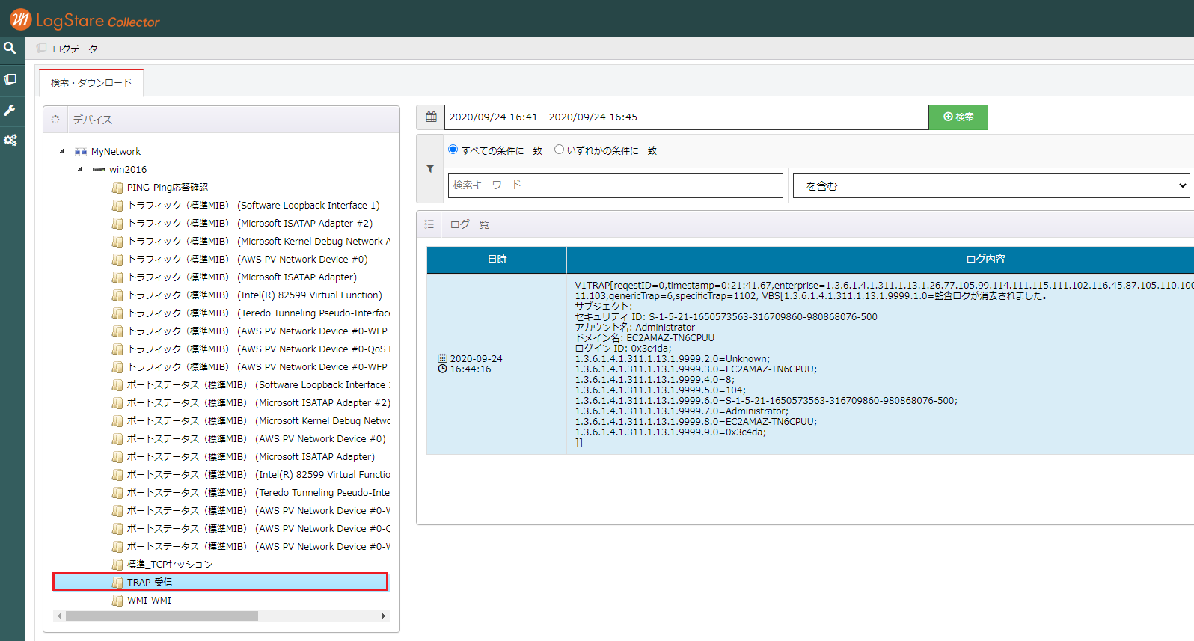Select トラフィック AWS PV Network Device #0)
This screenshot has width=1194, height=641.
248,259
